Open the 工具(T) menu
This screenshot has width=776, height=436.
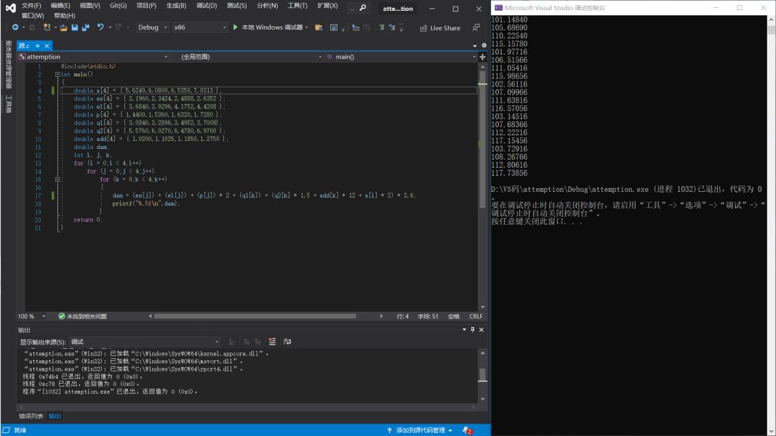tap(297, 5)
